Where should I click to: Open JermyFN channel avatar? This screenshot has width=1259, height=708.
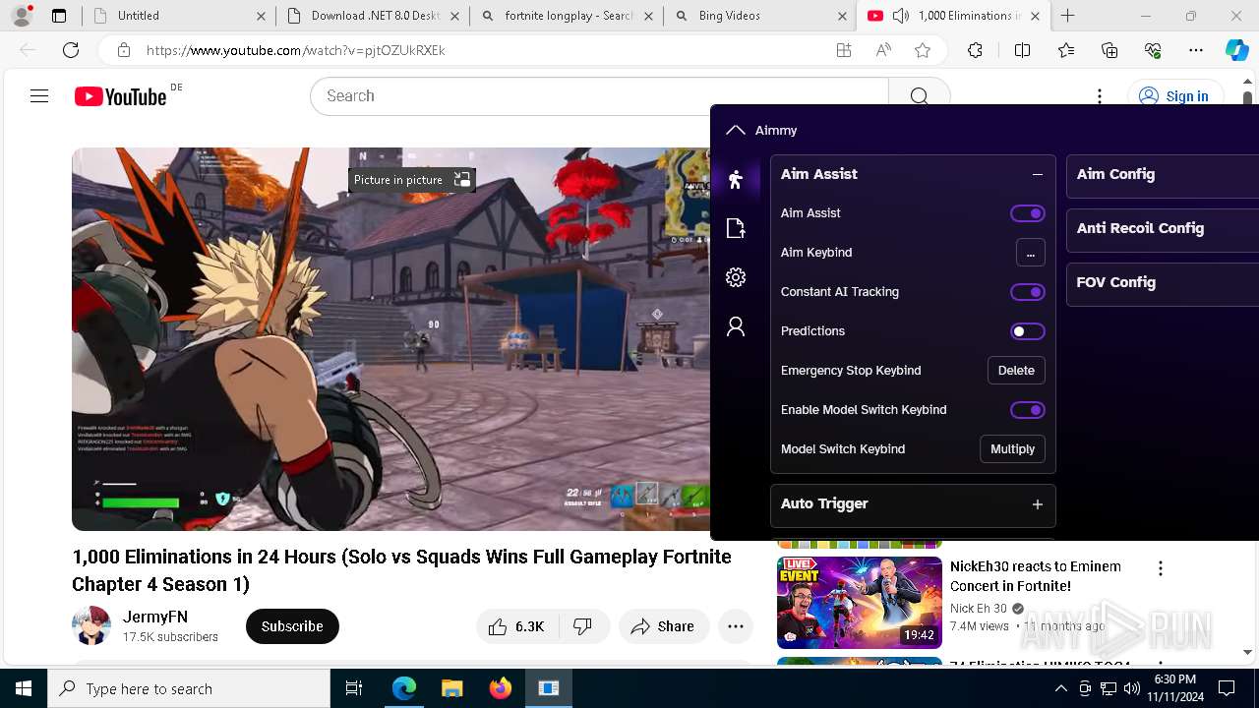point(91,626)
